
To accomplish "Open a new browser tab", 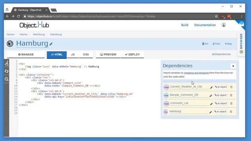I will (54, 10).
